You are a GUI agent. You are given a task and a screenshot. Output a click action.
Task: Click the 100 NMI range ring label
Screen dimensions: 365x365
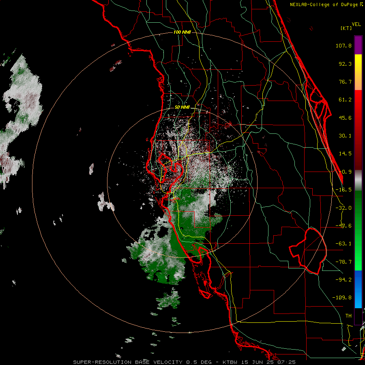tap(182, 32)
